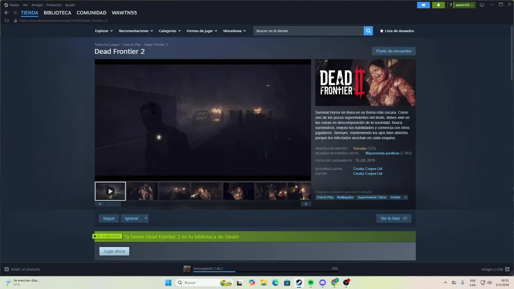Click the store search input field

point(308,31)
